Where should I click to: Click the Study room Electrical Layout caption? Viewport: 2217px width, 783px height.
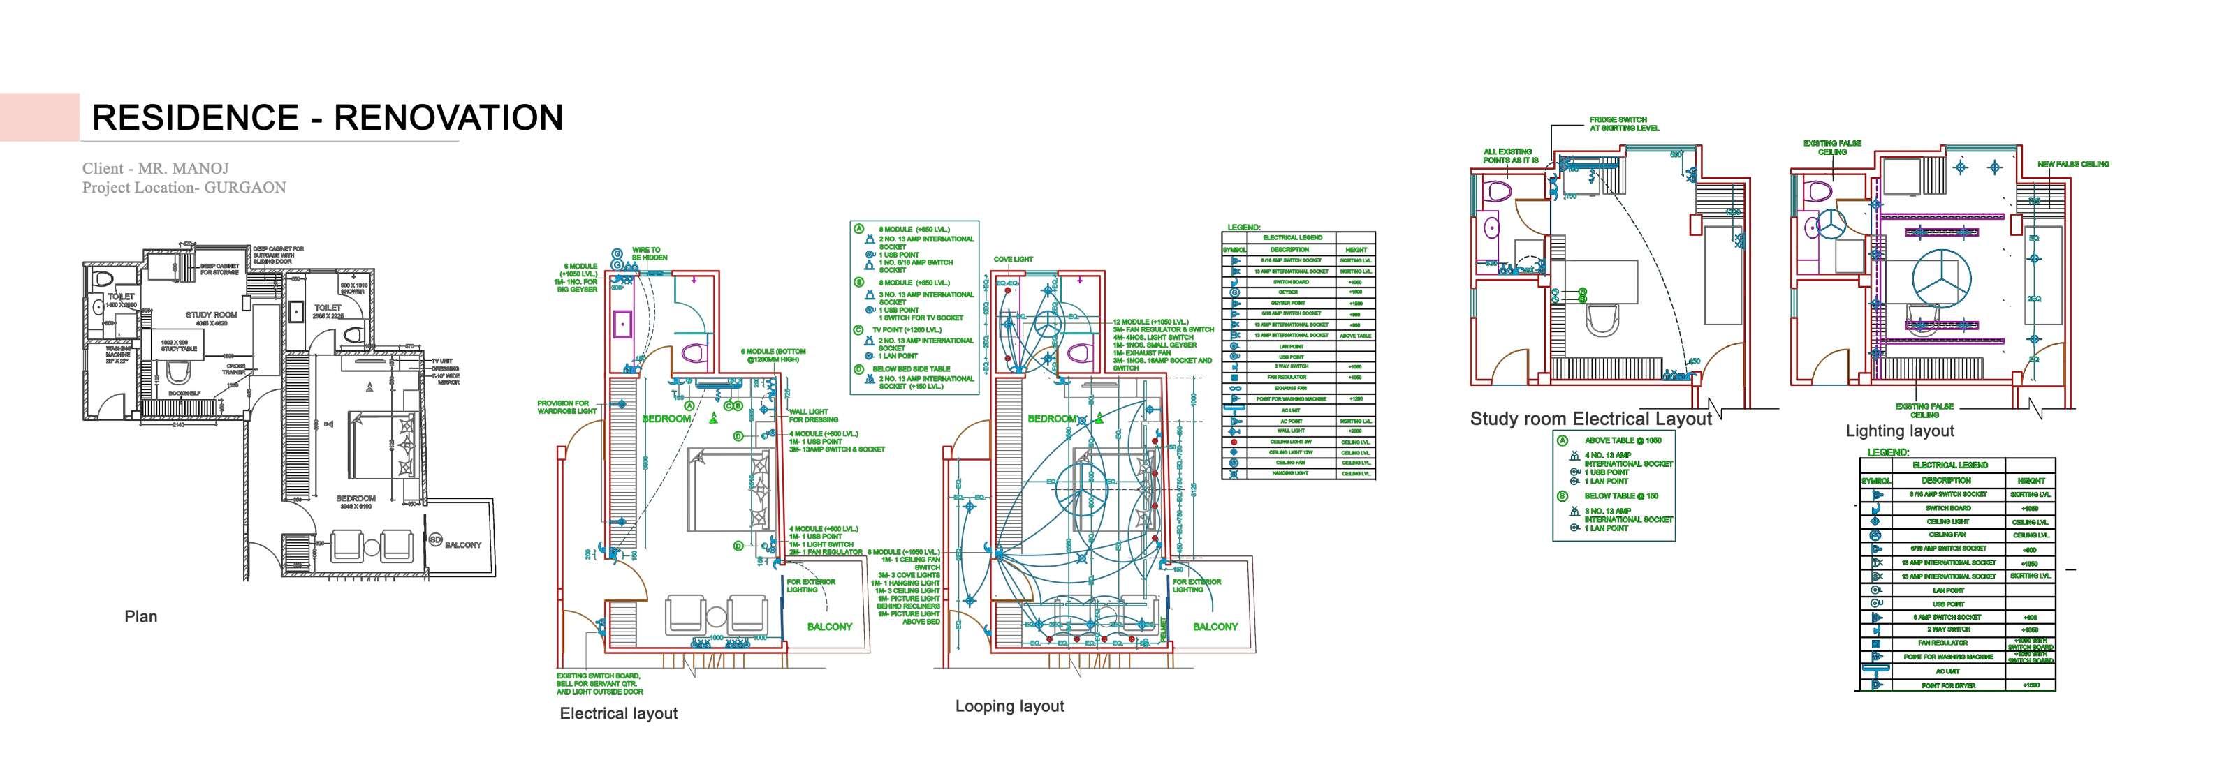1590,419
